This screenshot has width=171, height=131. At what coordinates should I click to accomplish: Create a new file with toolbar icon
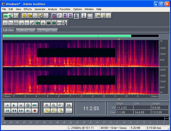pos(24,16)
